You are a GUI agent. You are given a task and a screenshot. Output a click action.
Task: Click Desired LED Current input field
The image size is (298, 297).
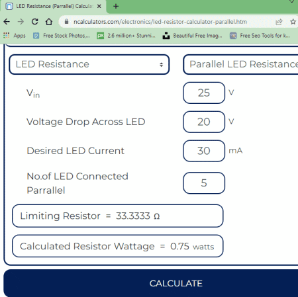(204, 151)
